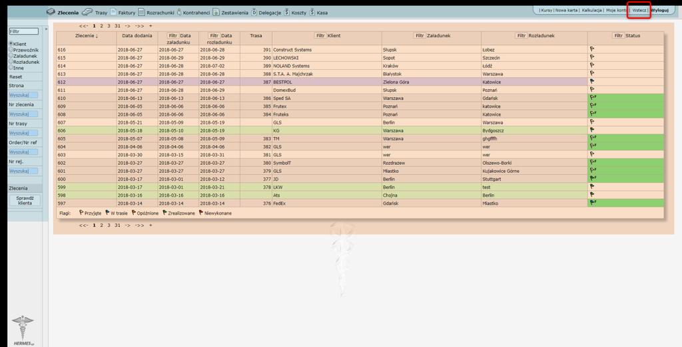Click the Kontrahenci person icon
The image size is (682, 347).
point(179,12)
